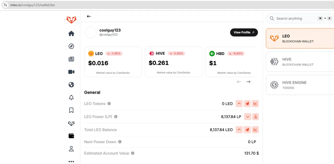The image size is (334, 164).
Task: Click the $0.261 HIVE price
Action: click(159, 63)
